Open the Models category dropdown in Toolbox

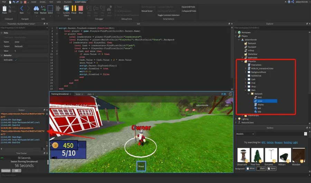(x=245, y=134)
